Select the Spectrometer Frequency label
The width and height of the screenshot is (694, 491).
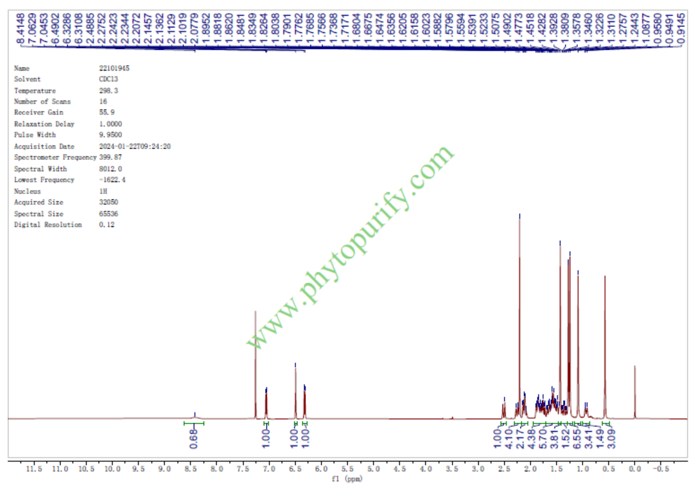point(54,157)
